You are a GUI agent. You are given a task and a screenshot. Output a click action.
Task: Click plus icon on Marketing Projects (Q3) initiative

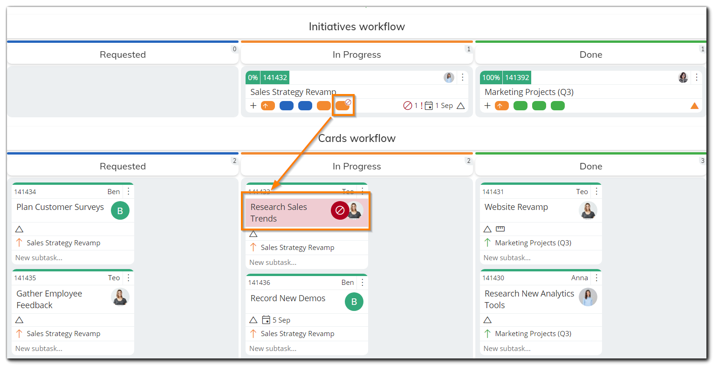(x=487, y=106)
